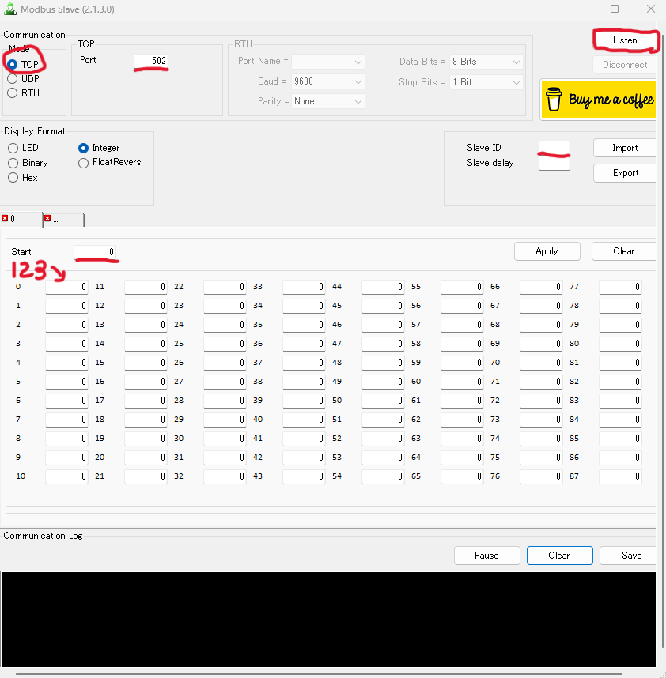Set display format to Binary
This screenshot has height=678, width=666.
(x=13, y=163)
